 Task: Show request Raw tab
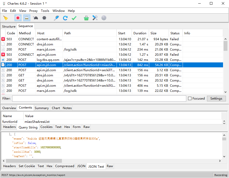(87, 127)
